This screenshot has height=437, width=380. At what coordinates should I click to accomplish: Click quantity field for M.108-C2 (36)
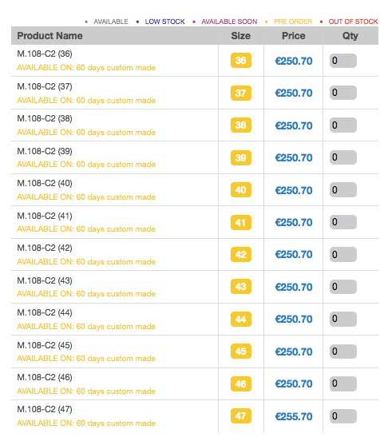(343, 61)
